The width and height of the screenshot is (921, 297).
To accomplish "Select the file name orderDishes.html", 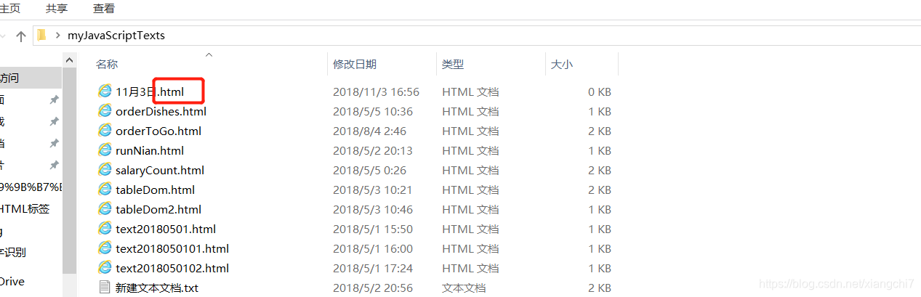I will pos(161,111).
